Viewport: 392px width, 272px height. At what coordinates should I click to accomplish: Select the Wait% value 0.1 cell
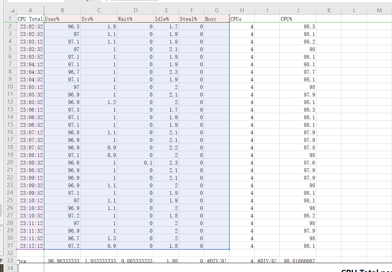point(135,163)
